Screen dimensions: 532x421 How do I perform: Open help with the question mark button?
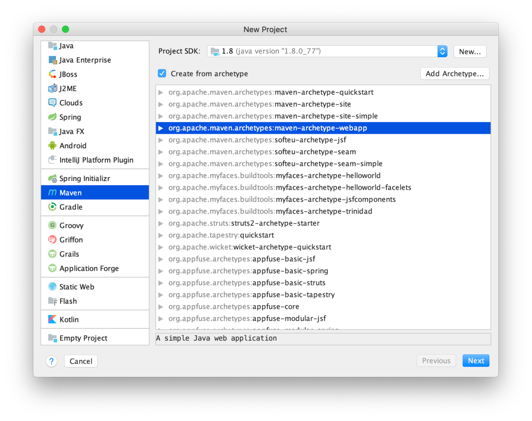(x=52, y=361)
